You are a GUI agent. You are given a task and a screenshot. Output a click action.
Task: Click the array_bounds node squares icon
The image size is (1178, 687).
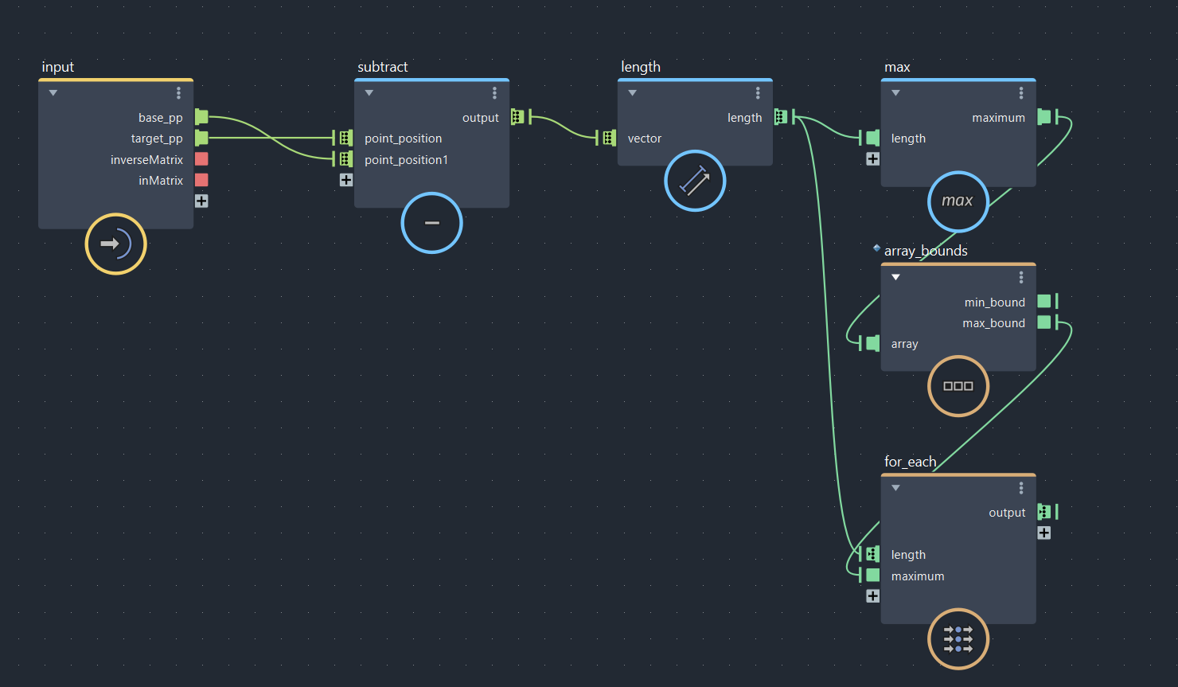click(958, 386)
